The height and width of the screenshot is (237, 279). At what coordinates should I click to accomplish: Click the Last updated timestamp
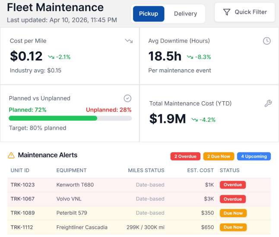coord(62,20)
